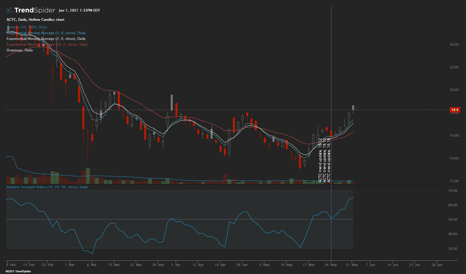The image size is (466, 274).
Task: Click the ©2021 TrendSpider copyright text
Action: (18, 271)
